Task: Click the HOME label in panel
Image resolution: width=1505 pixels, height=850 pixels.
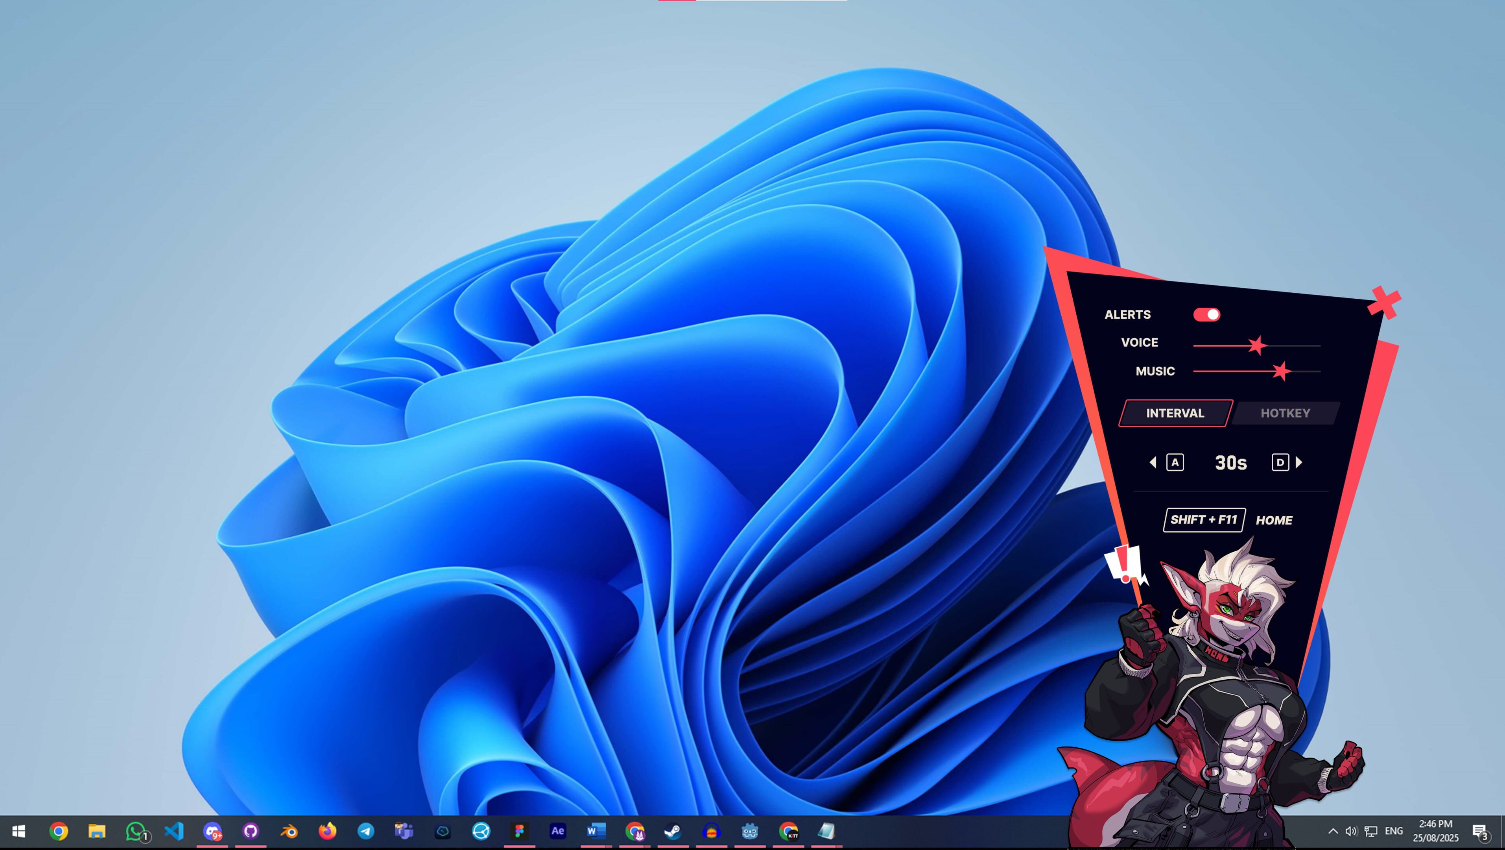Action: pos(1274,520)
